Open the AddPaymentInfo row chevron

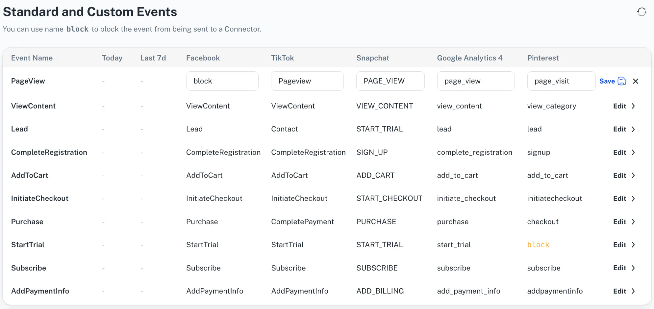pyautogui.click(x=633, y=291)
